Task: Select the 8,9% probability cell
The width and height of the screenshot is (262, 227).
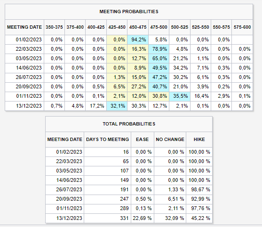Action: point(138,68)
